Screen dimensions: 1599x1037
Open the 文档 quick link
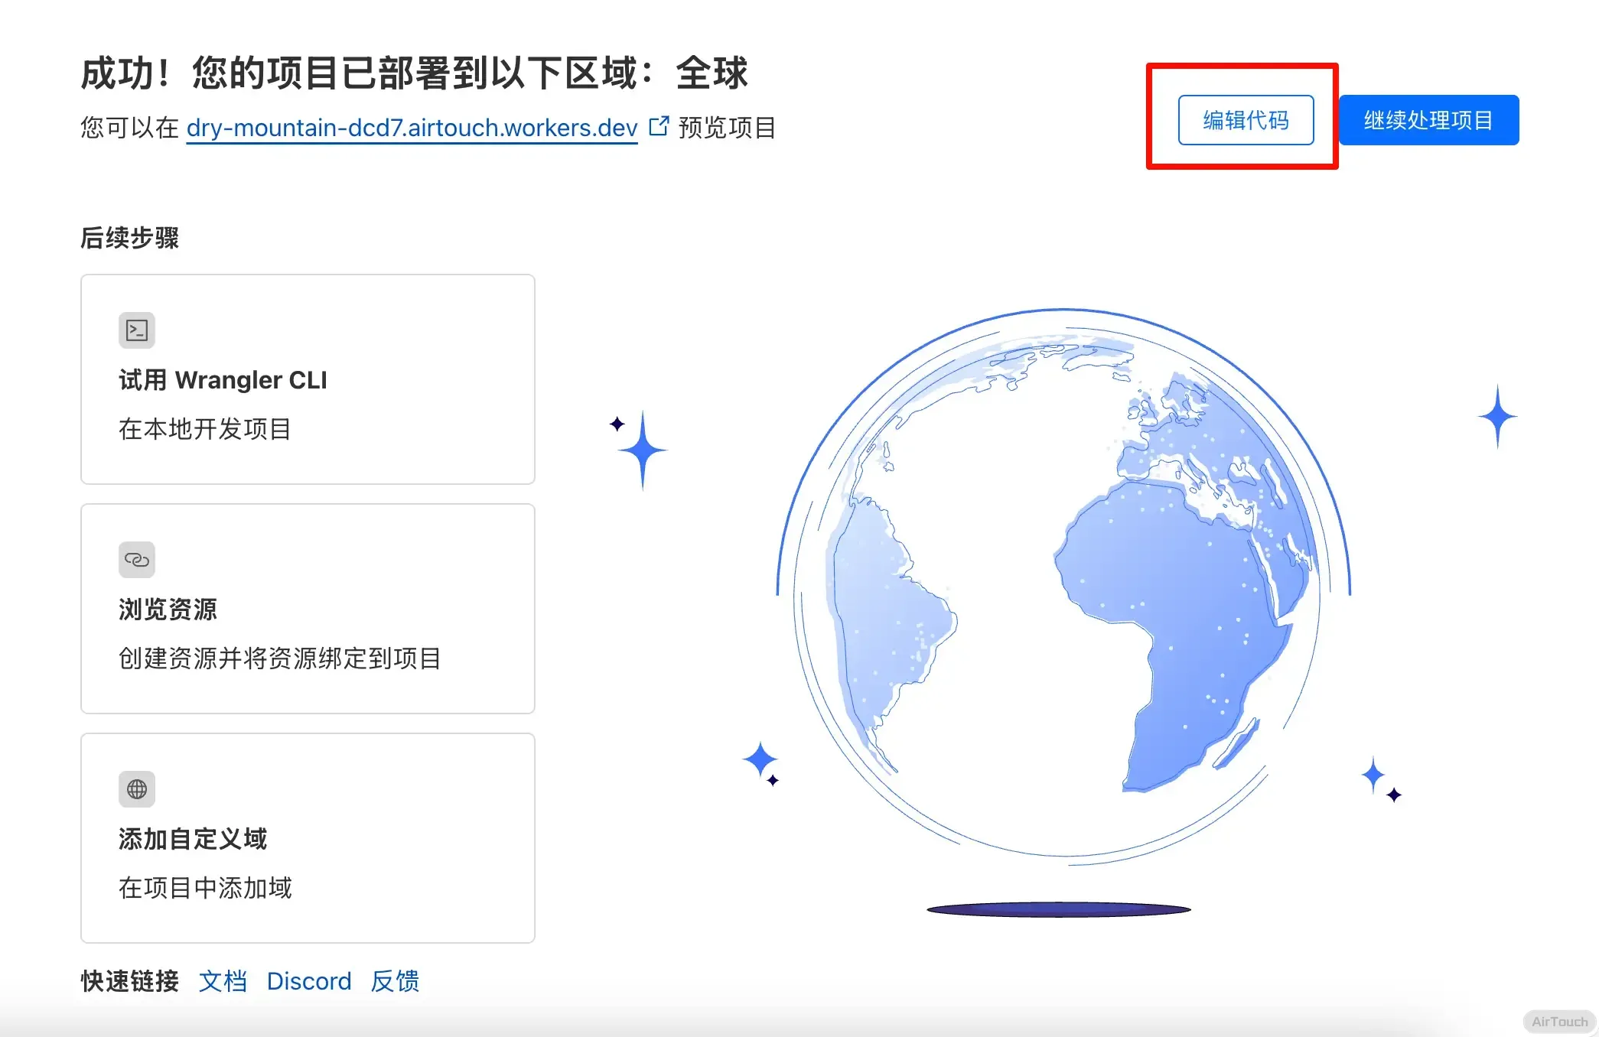click(x=223, y=981)
